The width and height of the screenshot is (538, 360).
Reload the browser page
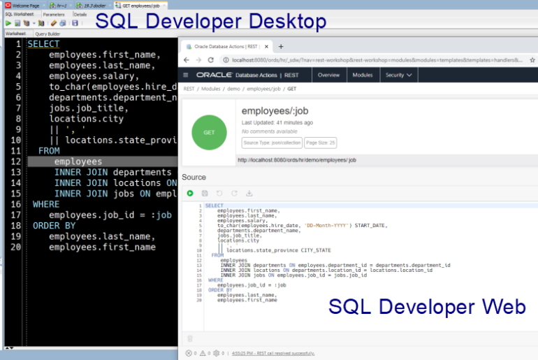[211, 60]
